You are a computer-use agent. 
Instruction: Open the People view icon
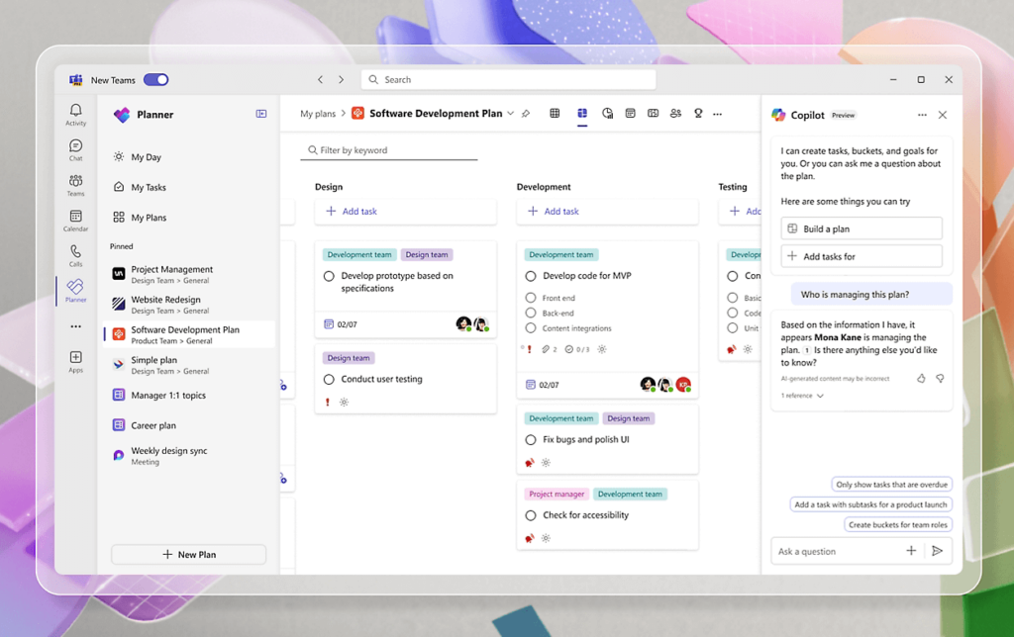click(x=675, y=113)
